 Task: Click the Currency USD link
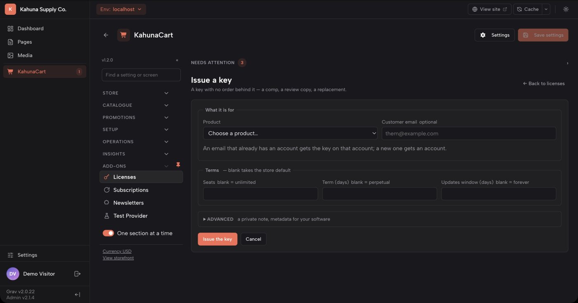[x=117, y=251]
